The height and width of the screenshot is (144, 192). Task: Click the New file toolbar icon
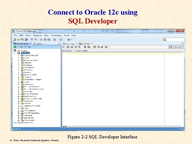coord(15,39)
